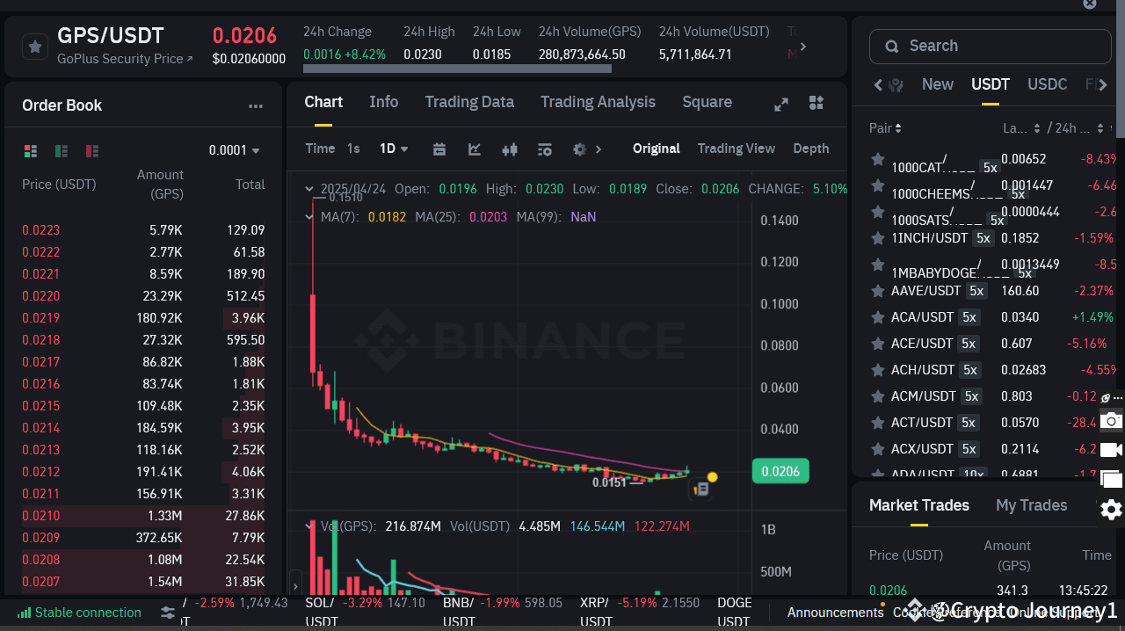Open the 1D timeframe dropdown

click(x=390, y=149)
